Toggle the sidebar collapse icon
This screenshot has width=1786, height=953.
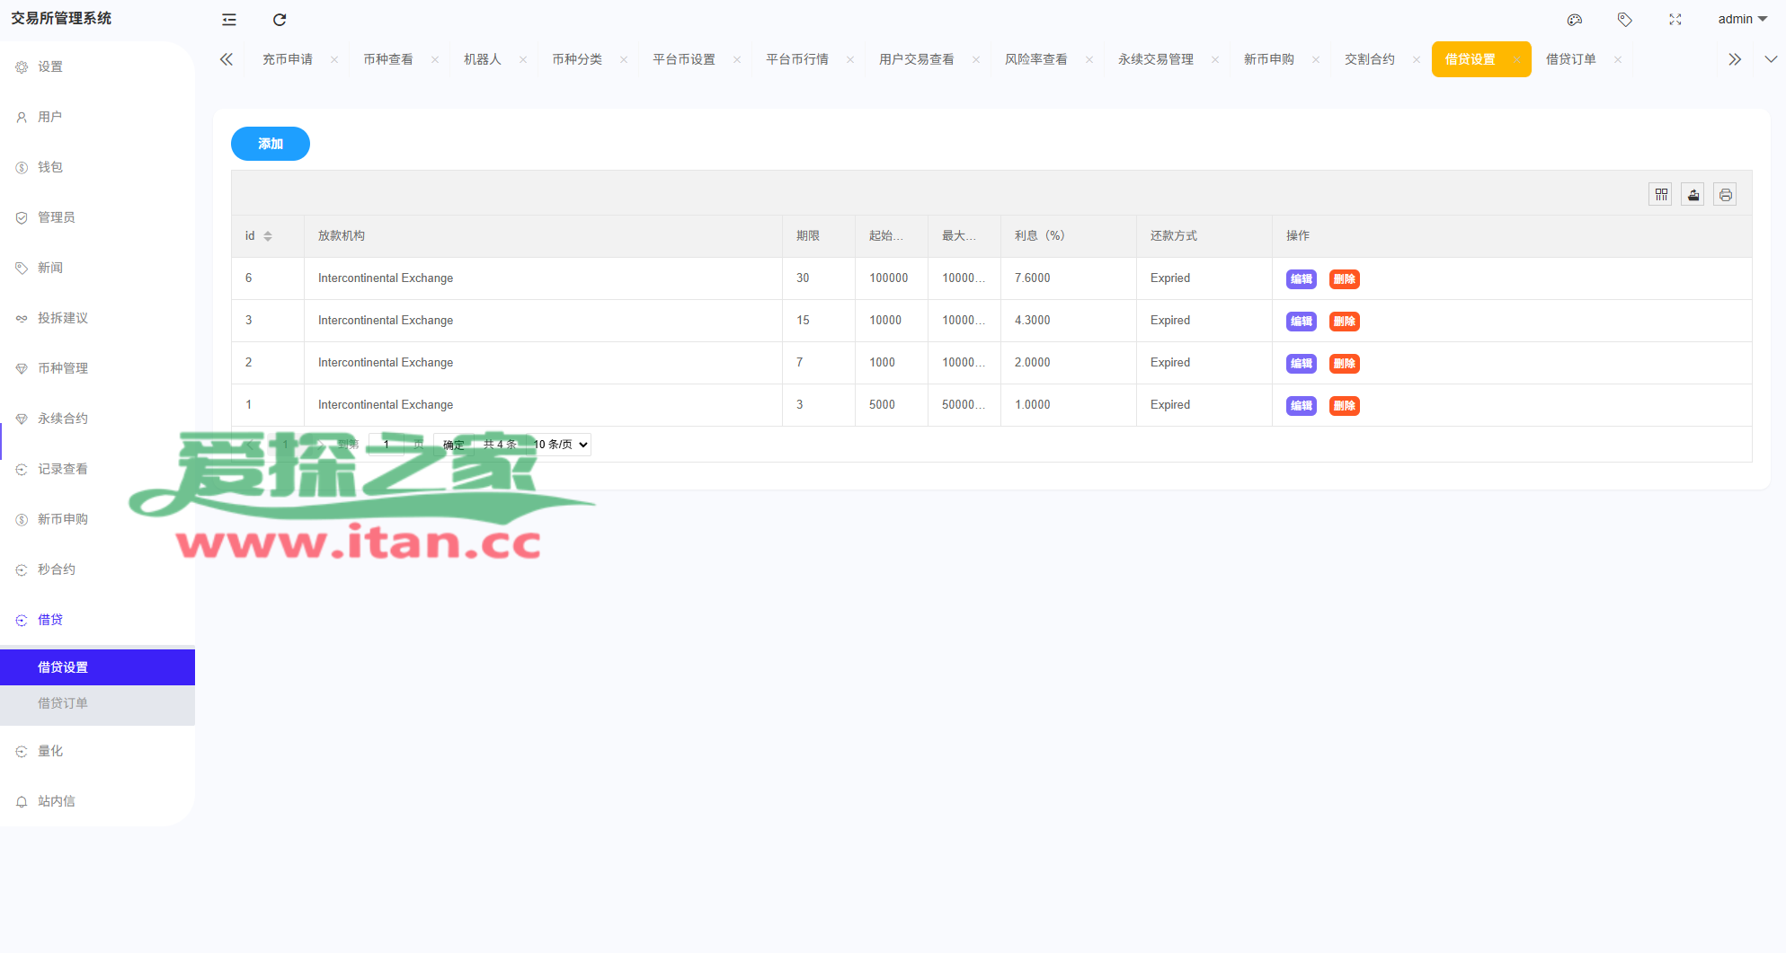[229, 20]
